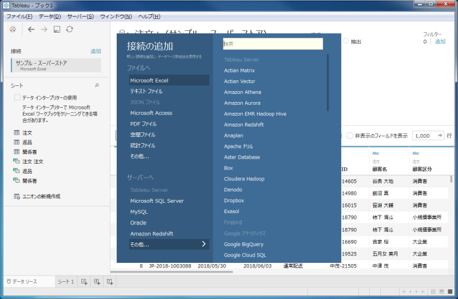Show sheet sorter grid icon in status bar
The image size is (458, 299).
tap(433, 292)
